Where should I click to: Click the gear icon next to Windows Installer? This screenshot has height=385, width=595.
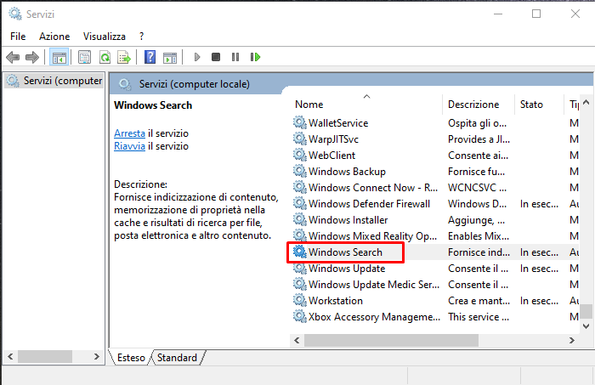point(300,219)
